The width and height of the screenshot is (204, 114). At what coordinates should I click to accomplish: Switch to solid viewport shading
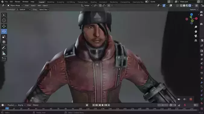pyautogui.click(x=184, y=6)
